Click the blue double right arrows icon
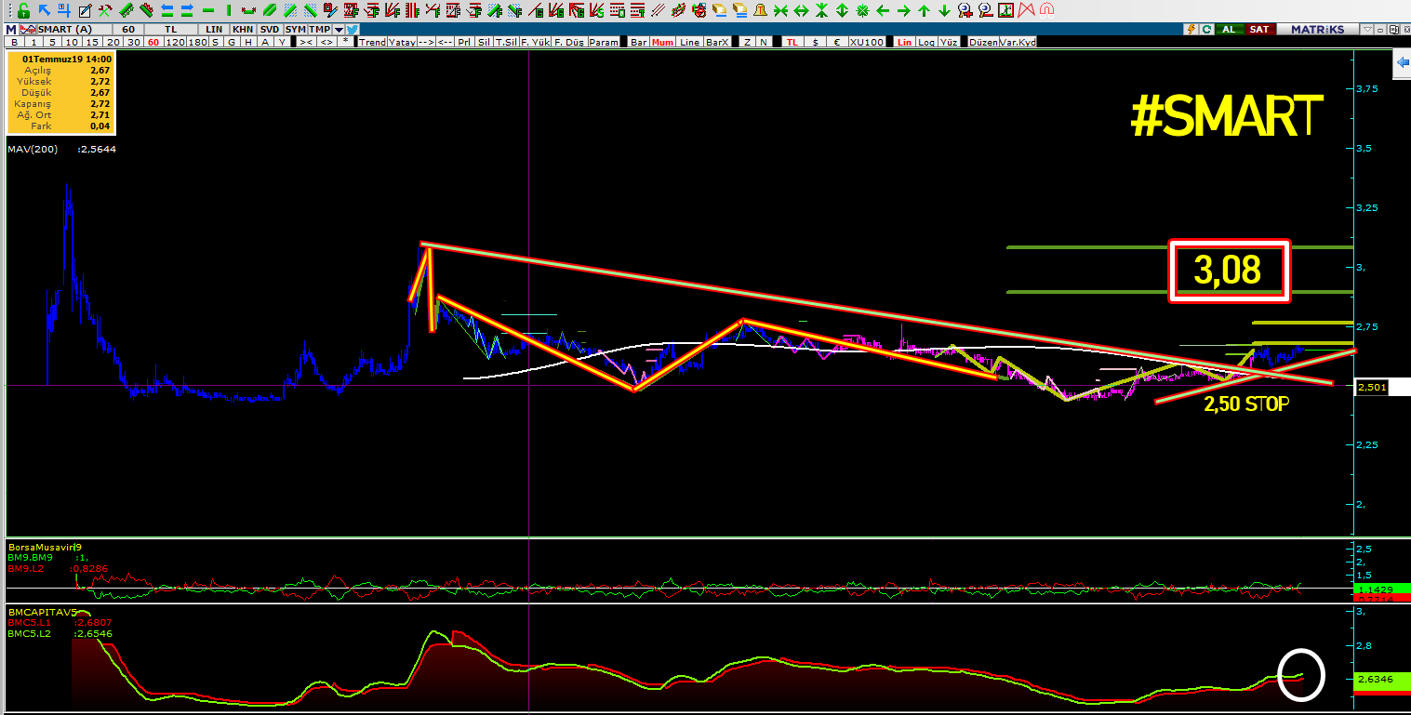This screenshot has height=715, width=1411. 187,10
